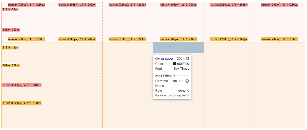Click the keyboard-focusable not-allowed icon
The image size is (307, 130).
(187, 95)
